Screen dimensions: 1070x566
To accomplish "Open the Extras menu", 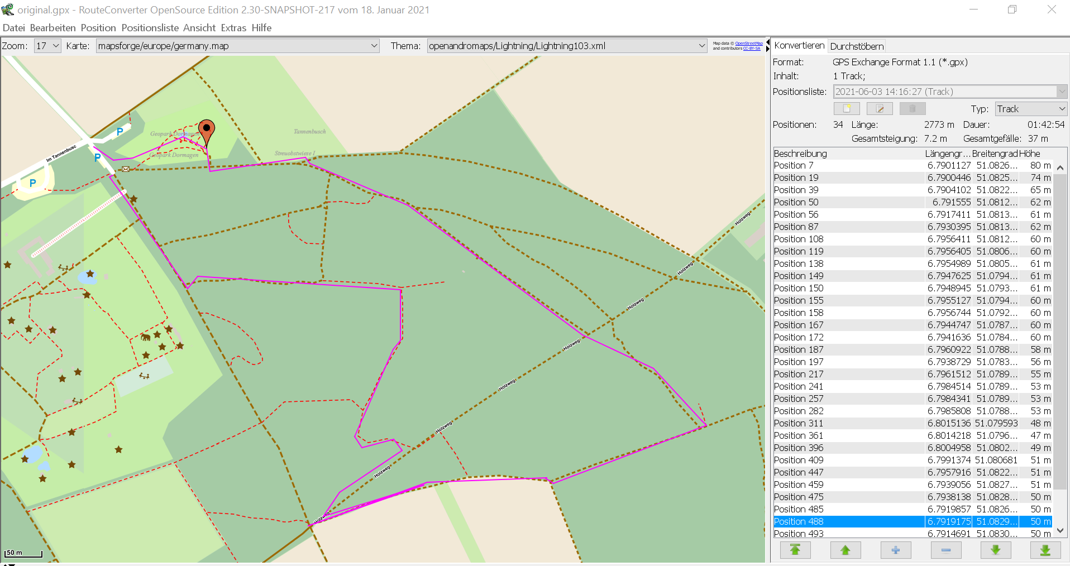I will pos(233,28).
